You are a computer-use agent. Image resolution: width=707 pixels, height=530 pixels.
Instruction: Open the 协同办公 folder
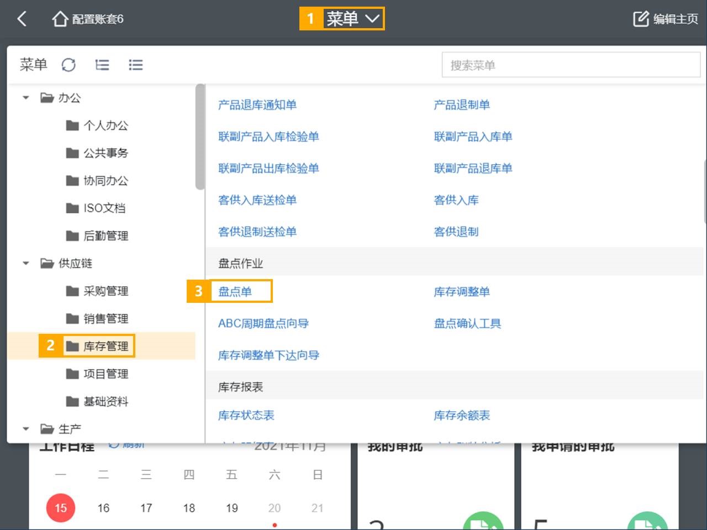pyautogui.click(x=97, y=181)
